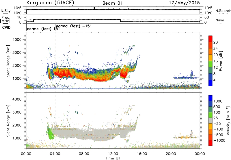Click the 'Kerguelen (fitACF)' title text
231x160 pixels.
point(50,3)
